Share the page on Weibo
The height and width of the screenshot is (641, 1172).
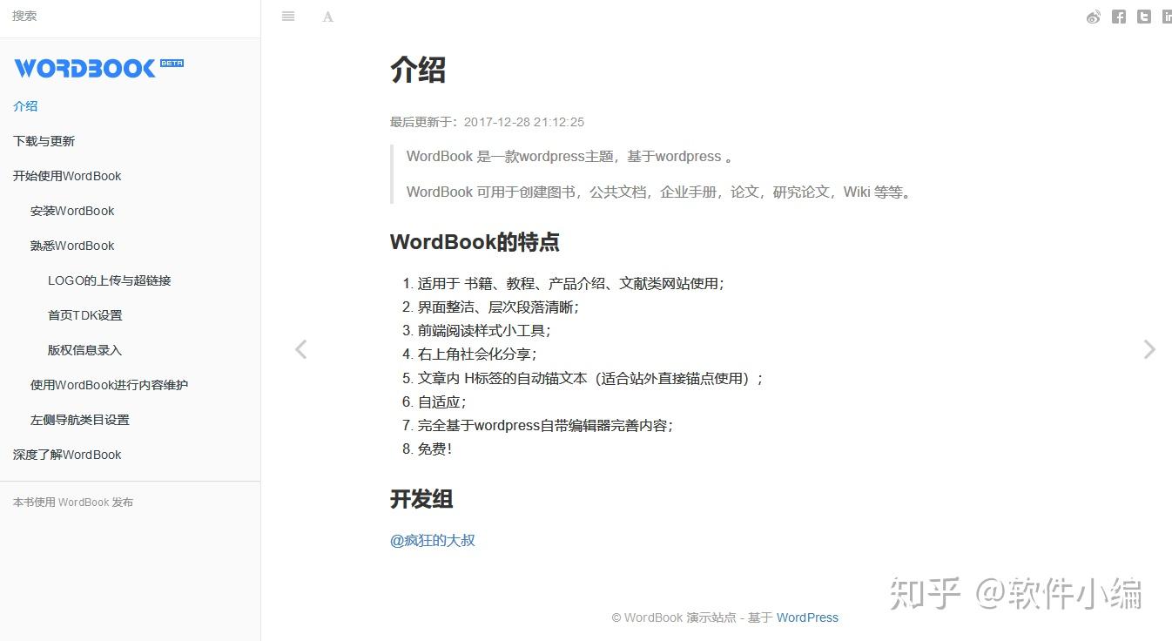(1094, 17)
